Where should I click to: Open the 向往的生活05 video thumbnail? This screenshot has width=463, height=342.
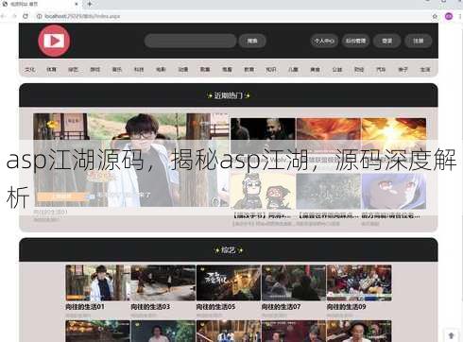pos(229,282)
